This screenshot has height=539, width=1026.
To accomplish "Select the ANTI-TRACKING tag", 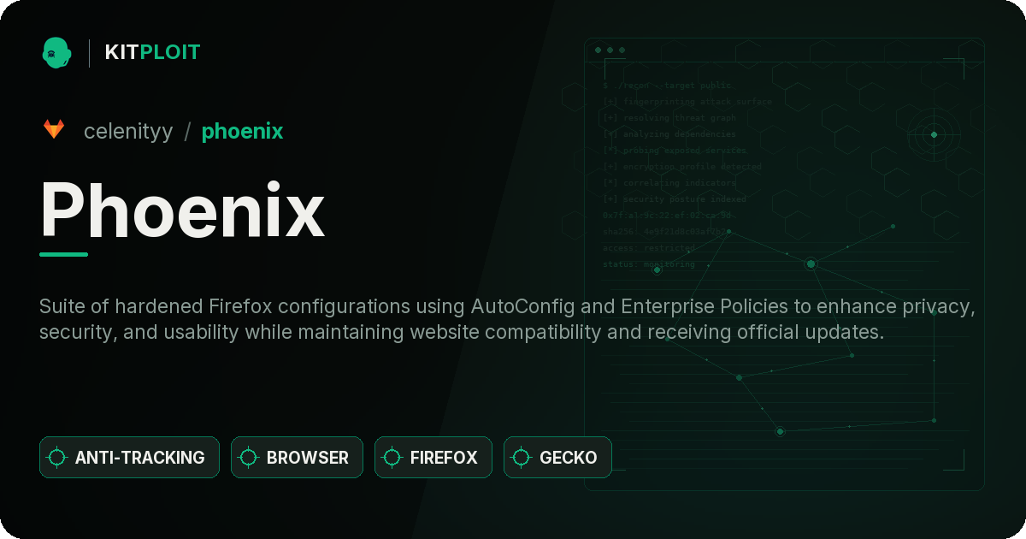I will click(x=129, y=458).
